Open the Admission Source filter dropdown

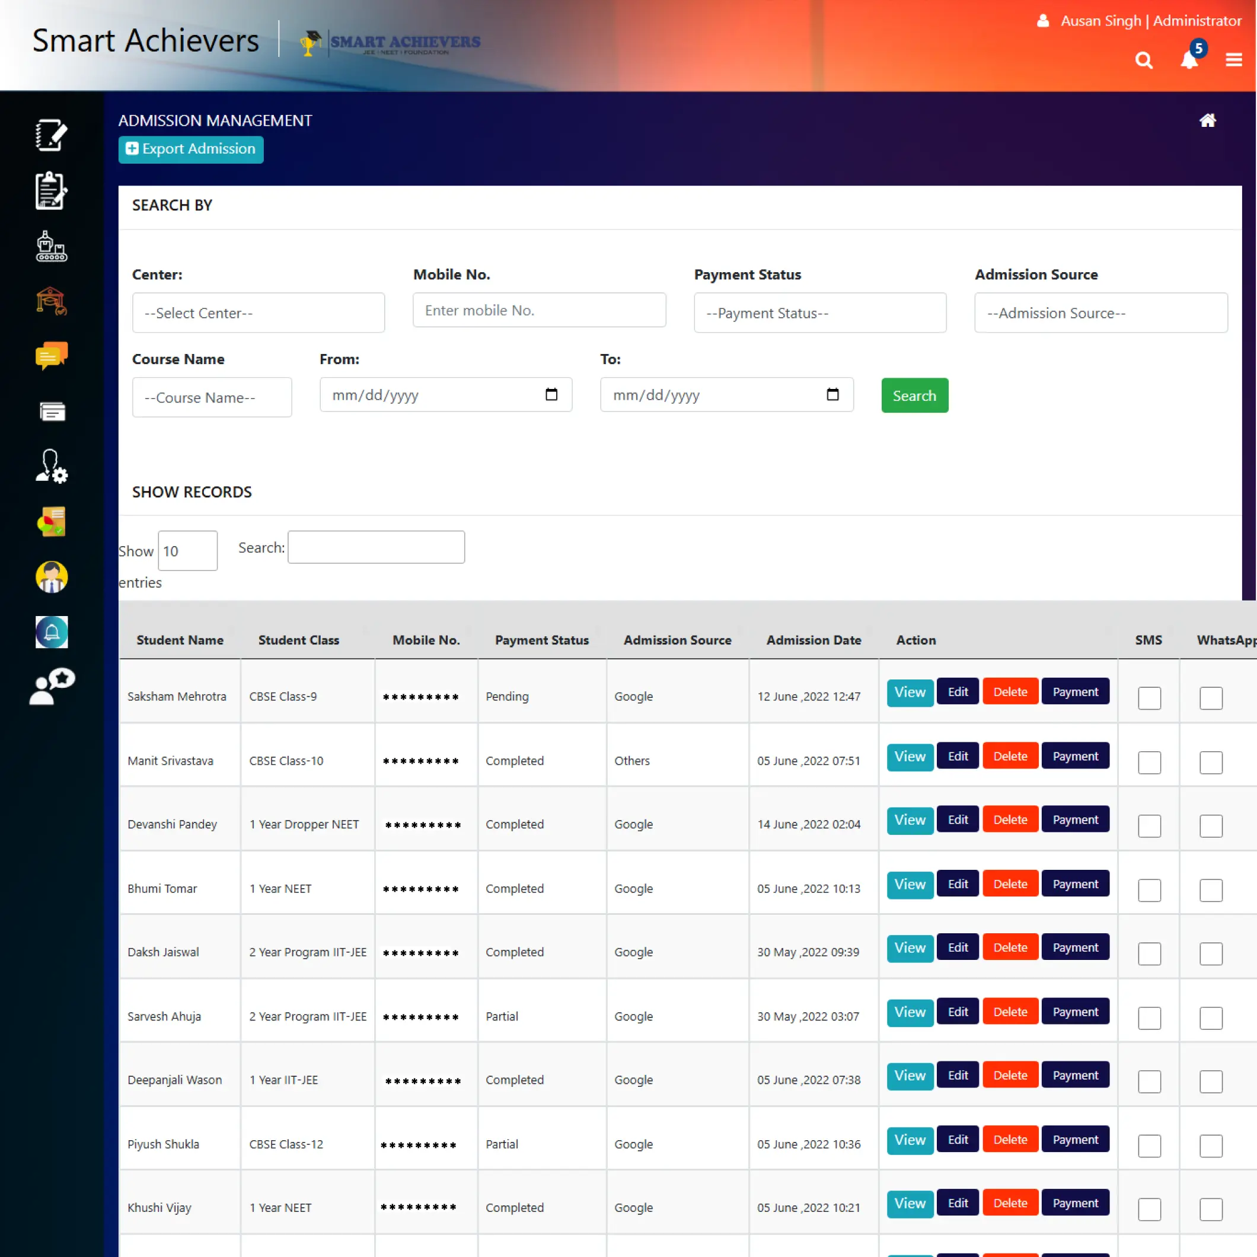click(x=1100, y=312)
